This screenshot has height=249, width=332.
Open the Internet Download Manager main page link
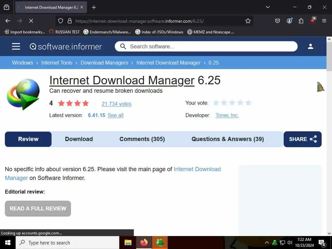coord(197,169)
